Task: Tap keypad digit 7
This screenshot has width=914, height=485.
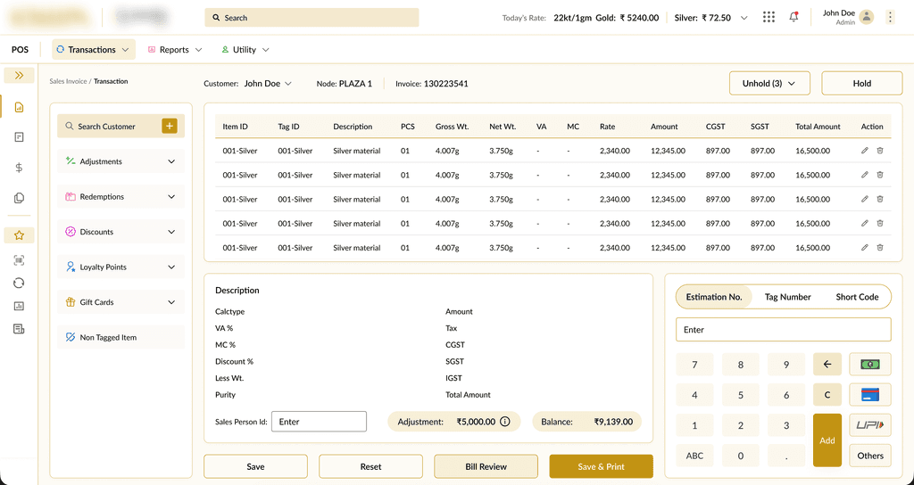Action: click(694, 365)
